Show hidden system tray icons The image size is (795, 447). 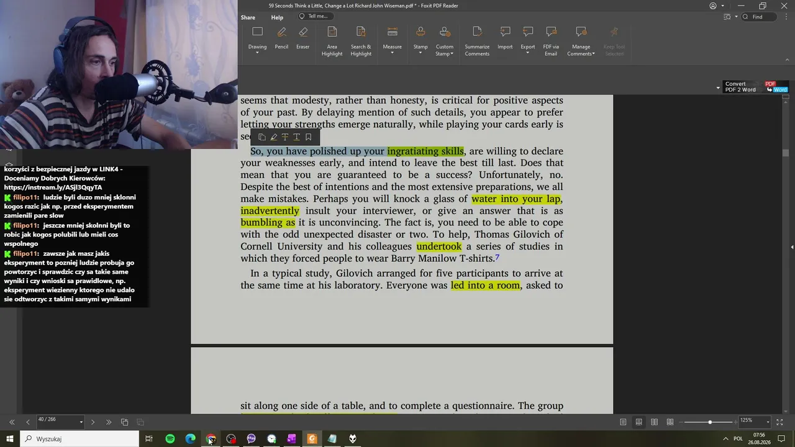coord(725,439)
